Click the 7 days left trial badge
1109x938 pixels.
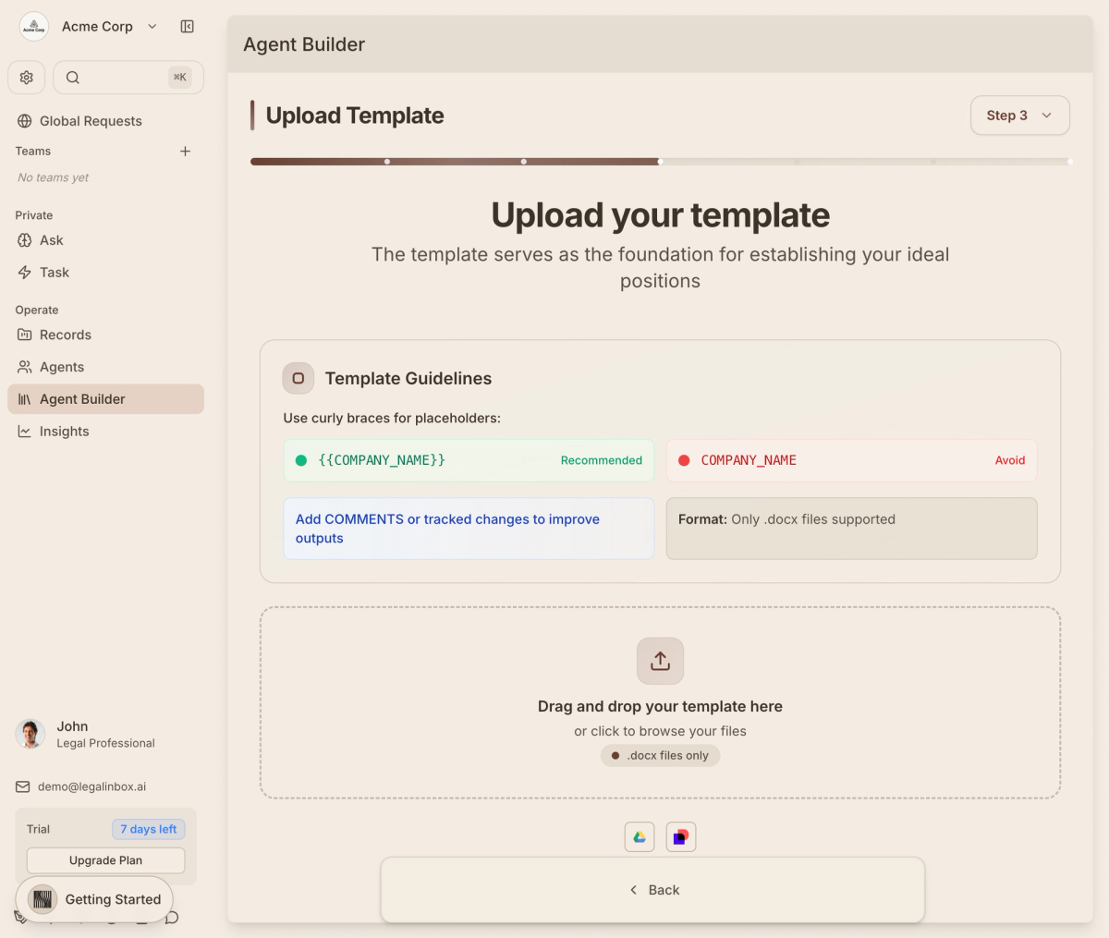149,829
